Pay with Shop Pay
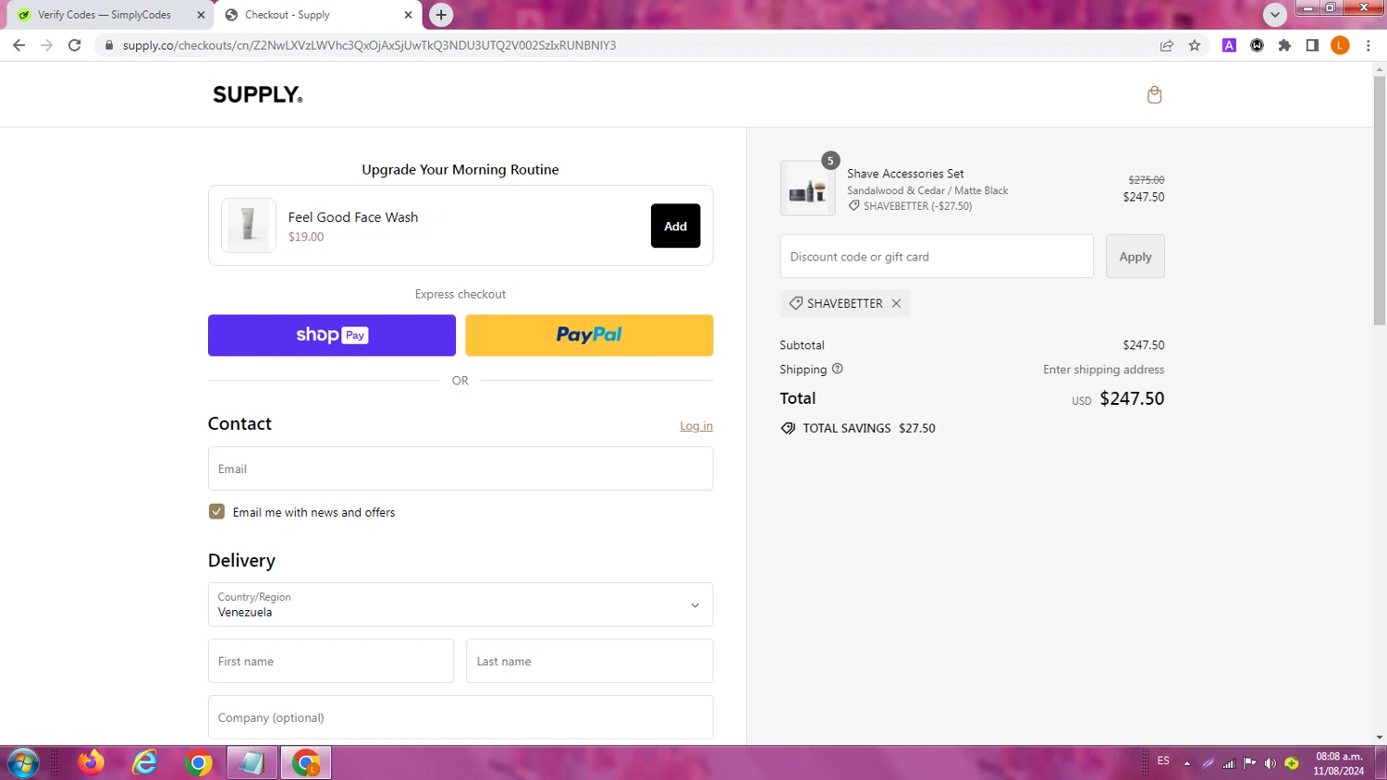 tap(332, 335)
